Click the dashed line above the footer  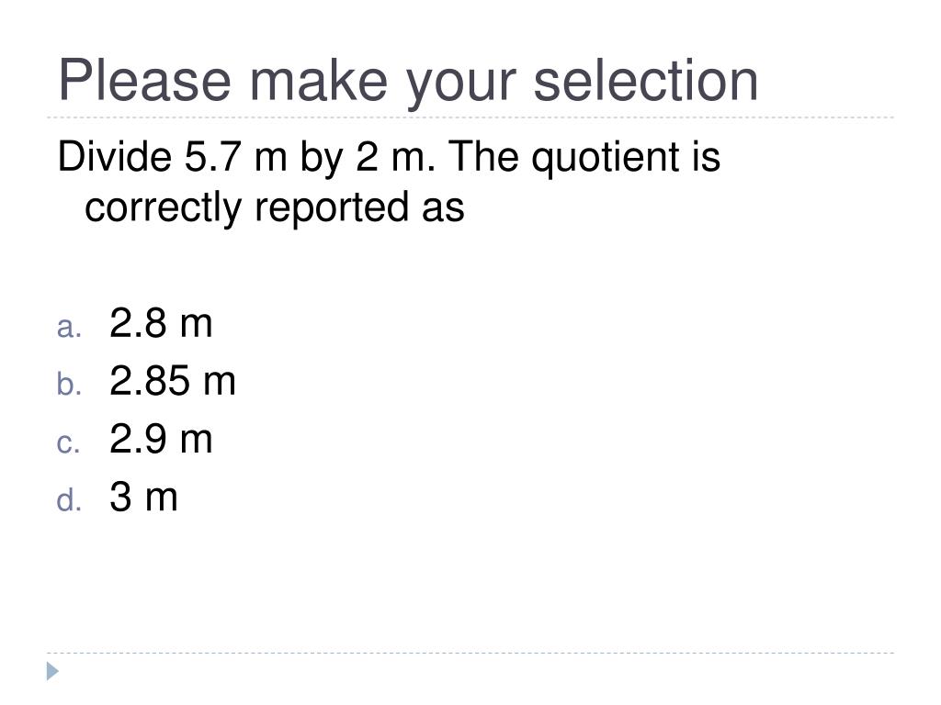point(470,653)
